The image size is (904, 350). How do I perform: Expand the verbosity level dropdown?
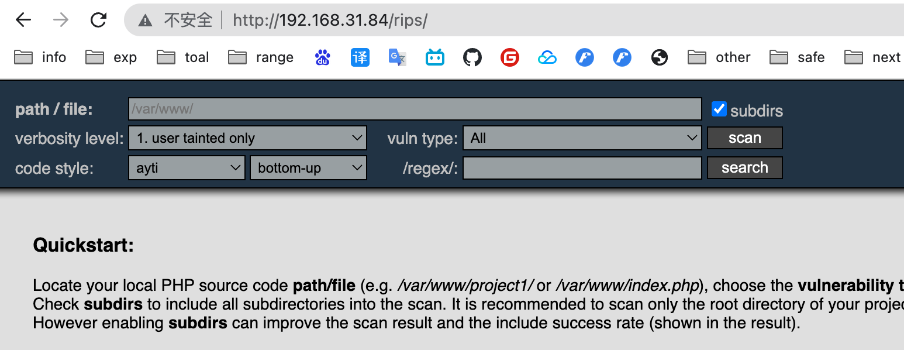[x=248, y=138]
